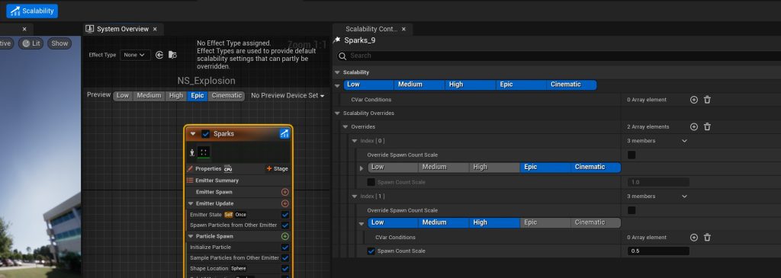Add a new Emitter Spawn module
781x278 pixels.
[285, 192]
